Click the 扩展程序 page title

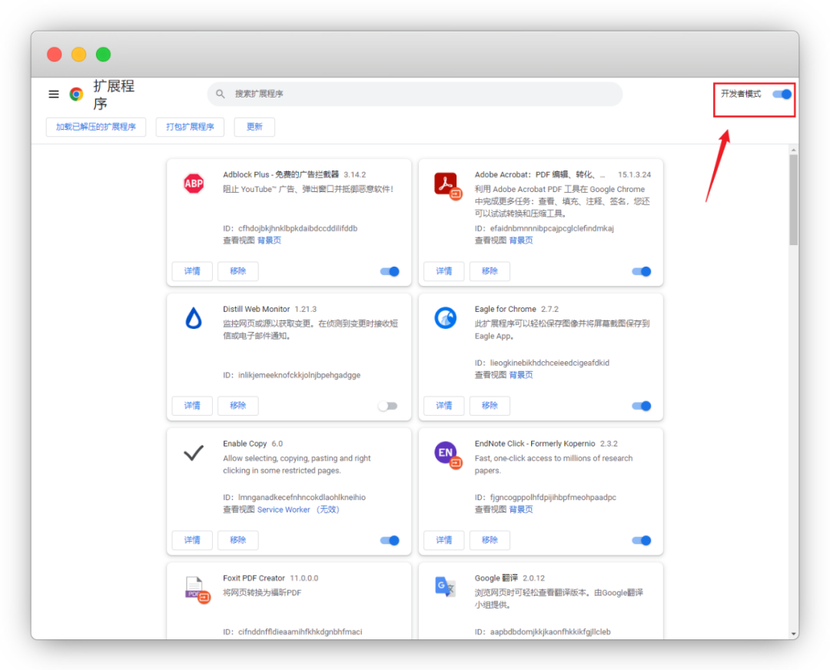(x=114, y=95)
